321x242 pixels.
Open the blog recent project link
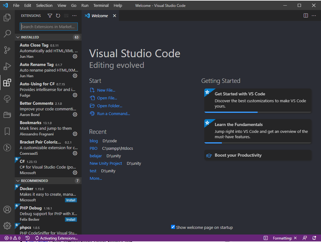click(94, 141)
